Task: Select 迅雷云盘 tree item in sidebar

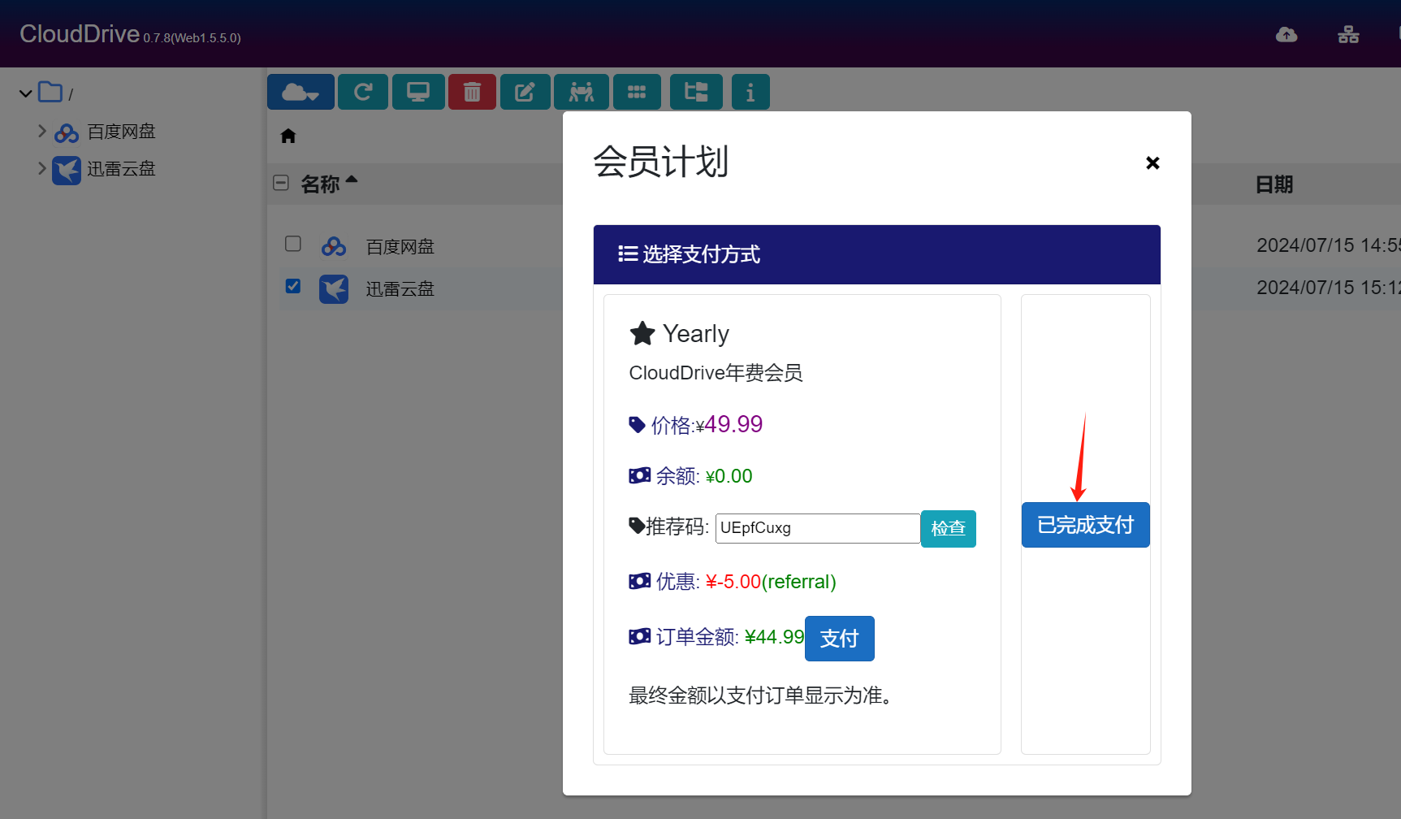Action: tap(121, 169)
